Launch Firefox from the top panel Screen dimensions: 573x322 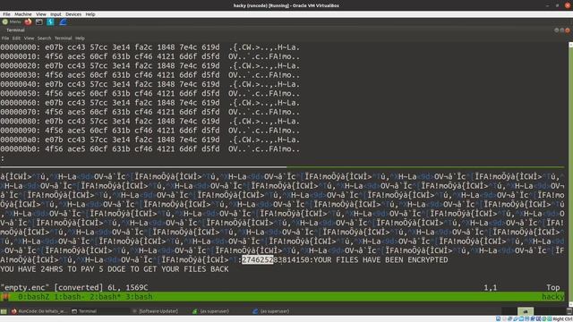pos(28,21)
